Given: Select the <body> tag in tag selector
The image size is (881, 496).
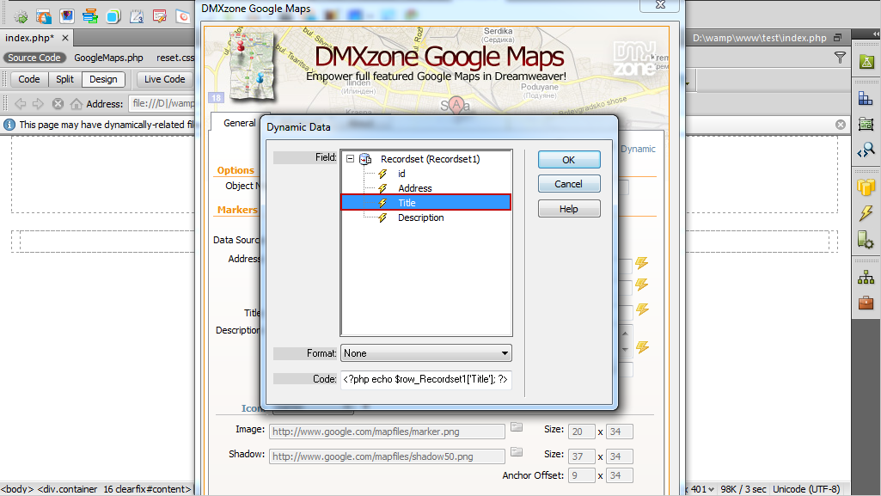Looking at the screenshot, I should point(17,489).
